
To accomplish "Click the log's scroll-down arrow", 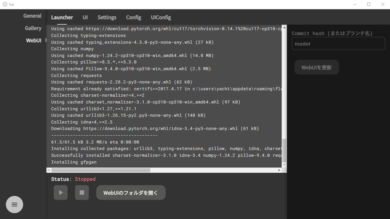I will click(x=284, y=164).
